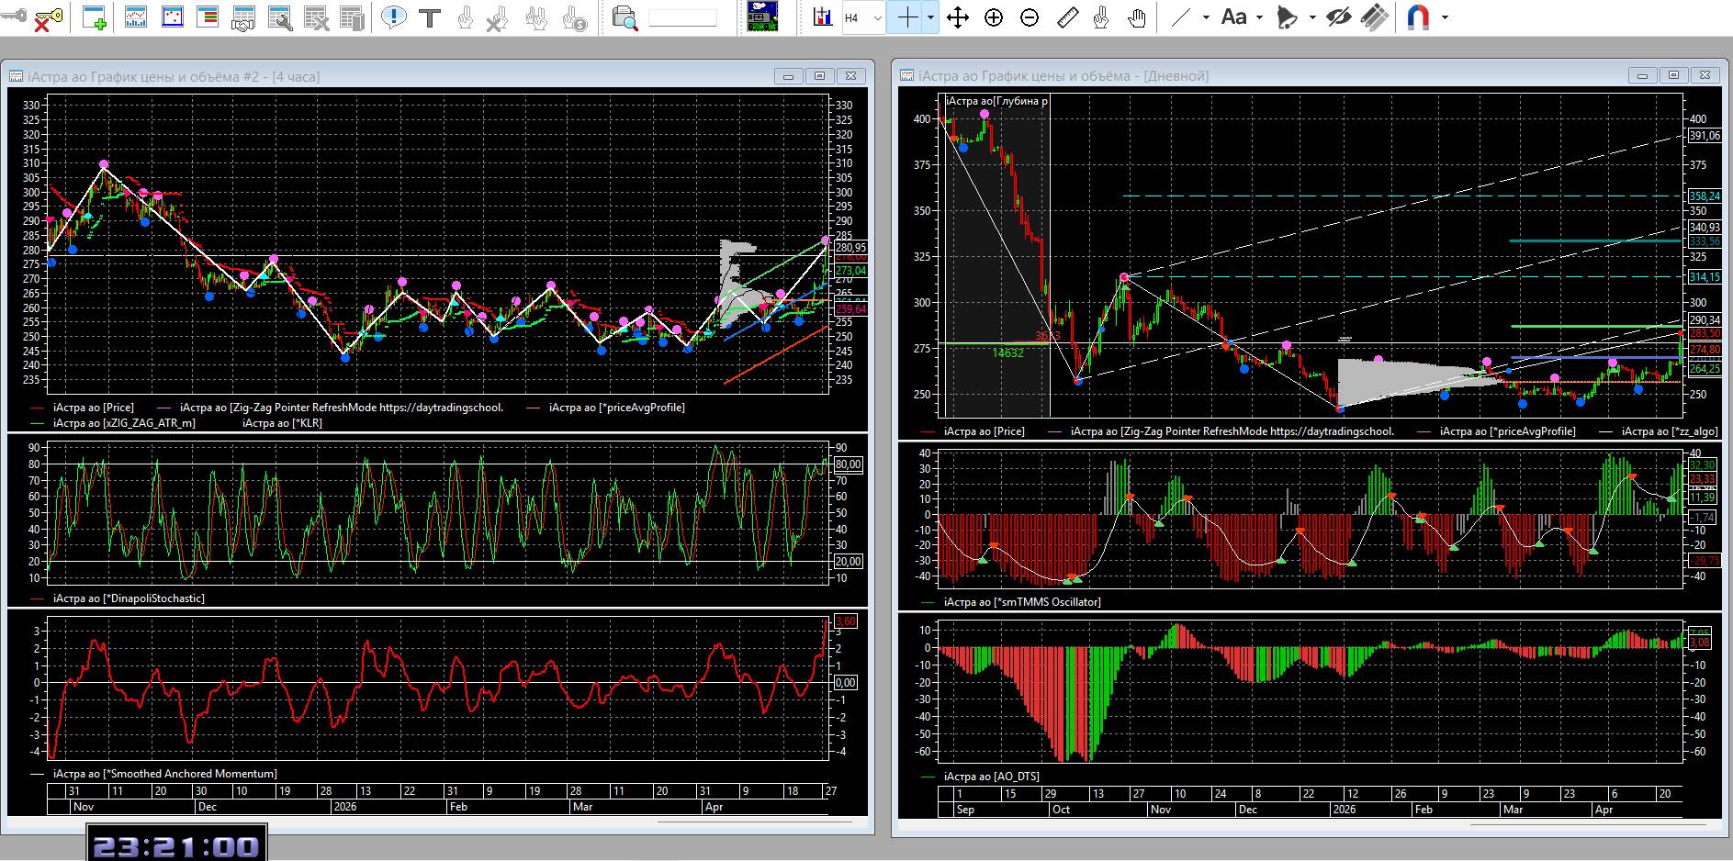Expand the line drawing tool dropdown arrow

pyautogui.click(x=1206, y=17)
